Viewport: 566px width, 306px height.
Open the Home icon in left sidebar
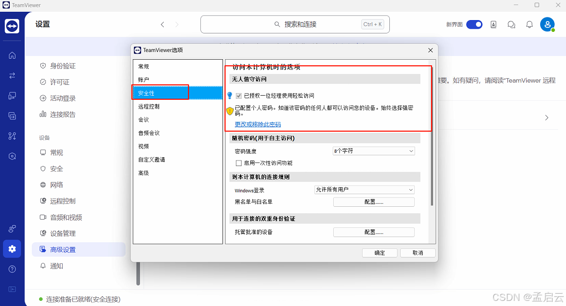(x=12, y=55)
